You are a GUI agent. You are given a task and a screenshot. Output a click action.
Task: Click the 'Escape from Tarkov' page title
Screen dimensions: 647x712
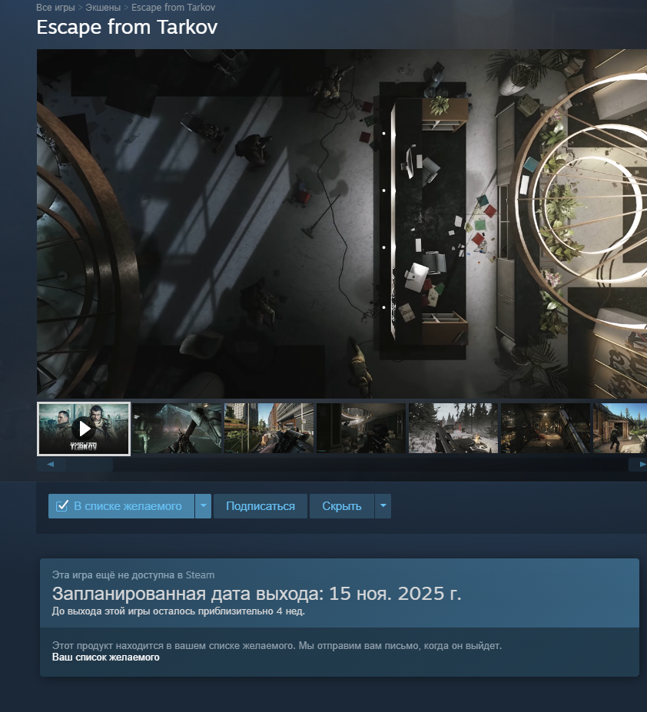[128, 27]
